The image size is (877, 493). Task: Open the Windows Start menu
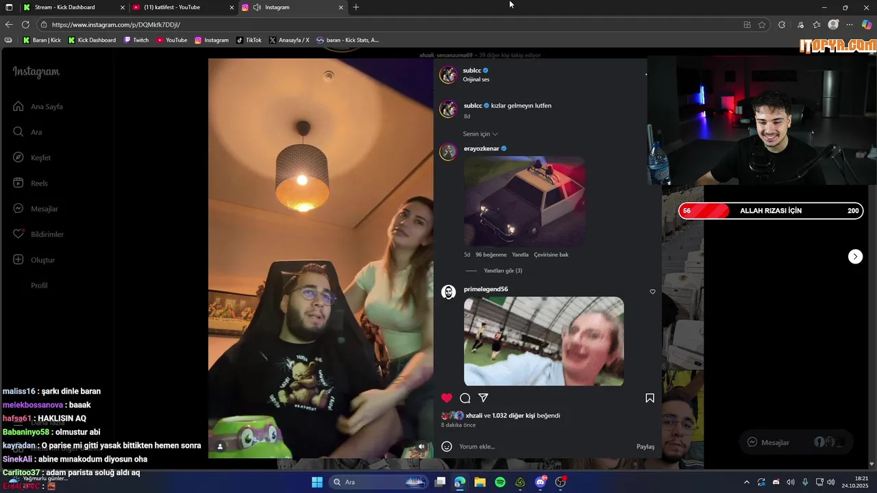(x=317, y=482)
